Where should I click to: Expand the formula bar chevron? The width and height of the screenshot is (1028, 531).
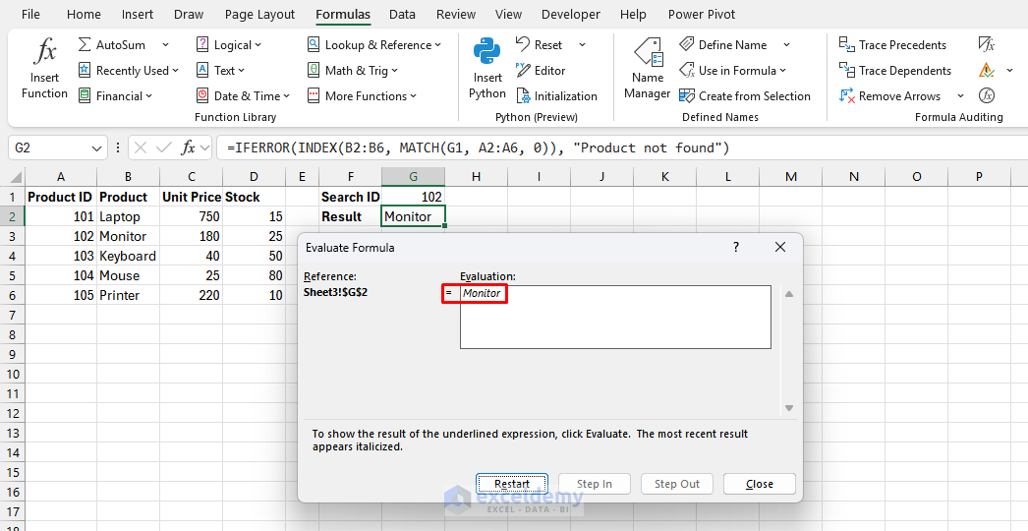point(205,148)
